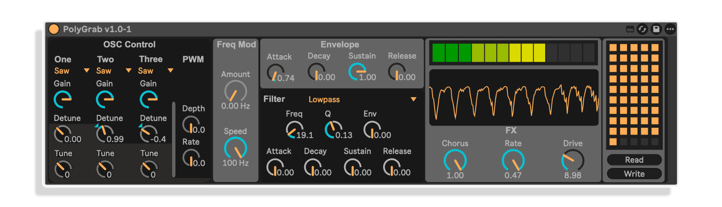
Task: Adjust oscillator One Gain knob
Action: (62, 100)
